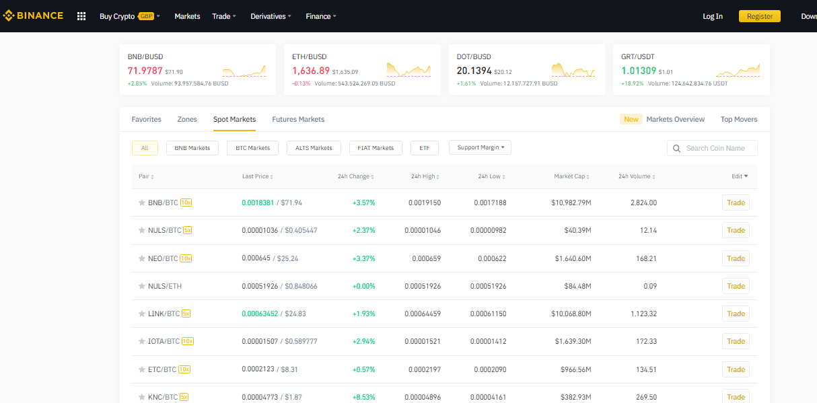The height and width of the screenshot is (403, 817).
Task: Focus the Search Coin Name field
Action: pos(712,148)
